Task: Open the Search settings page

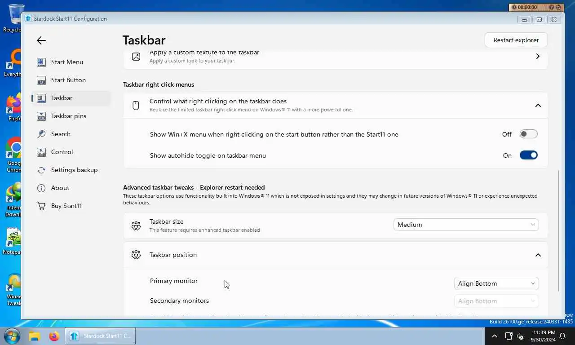Action: [71, 134]
